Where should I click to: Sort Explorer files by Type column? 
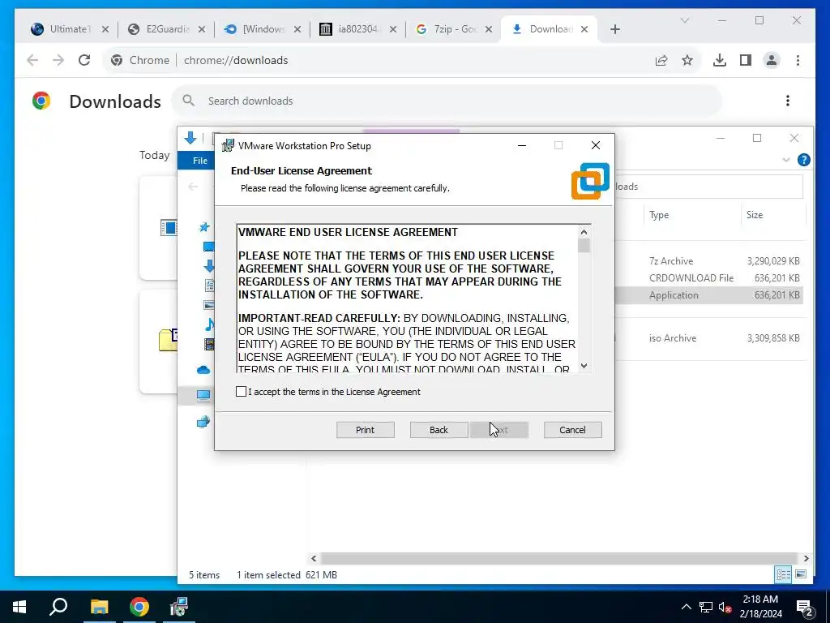(x=659, y=214)
